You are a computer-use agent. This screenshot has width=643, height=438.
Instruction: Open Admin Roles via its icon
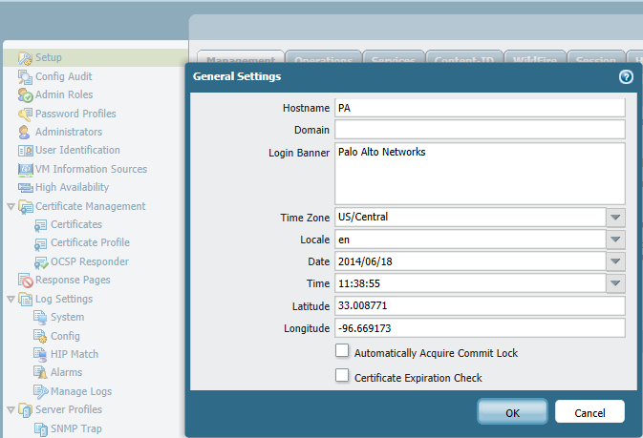[26, 95]
